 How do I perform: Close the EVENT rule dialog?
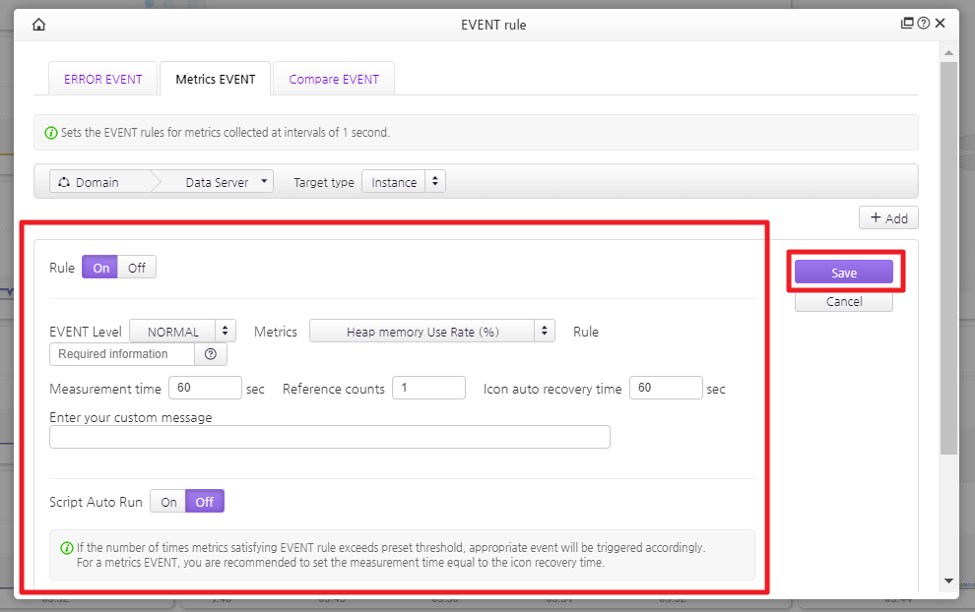coord(941,24)
